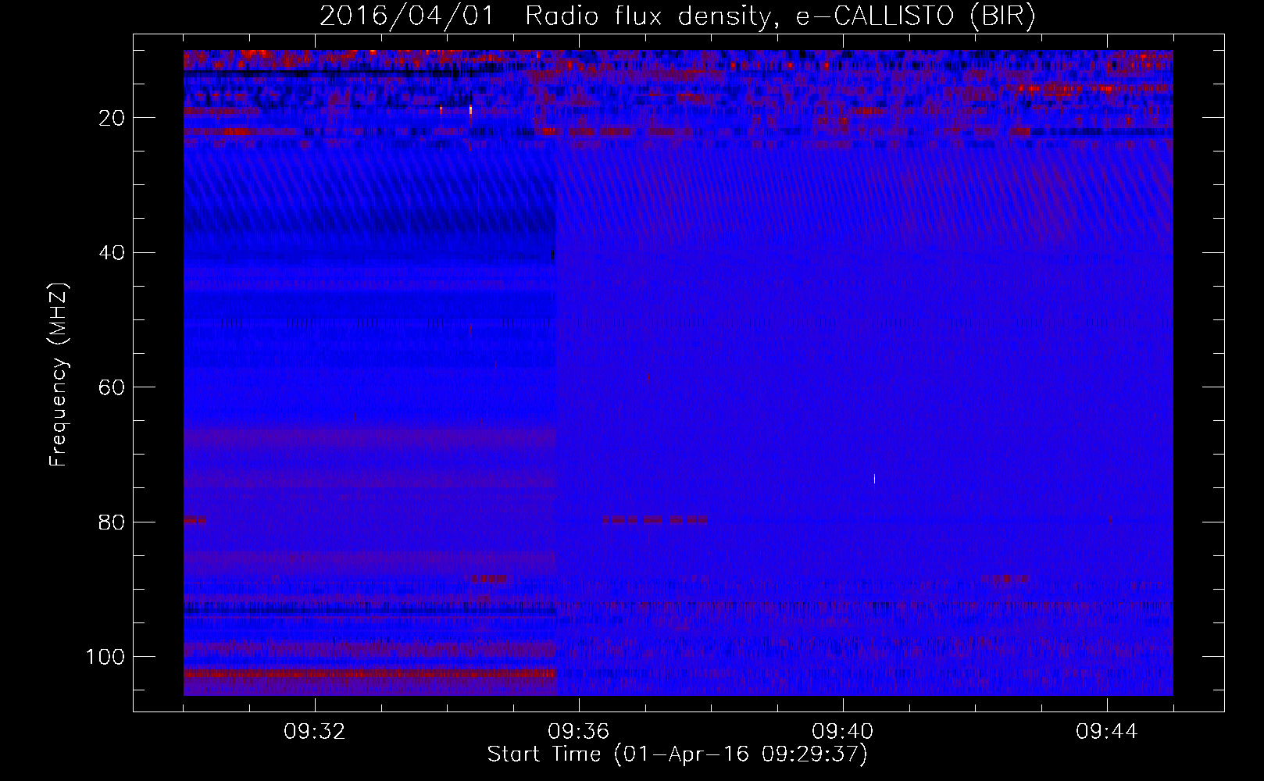Click the 09:32 time tick label

coord(315,732)
